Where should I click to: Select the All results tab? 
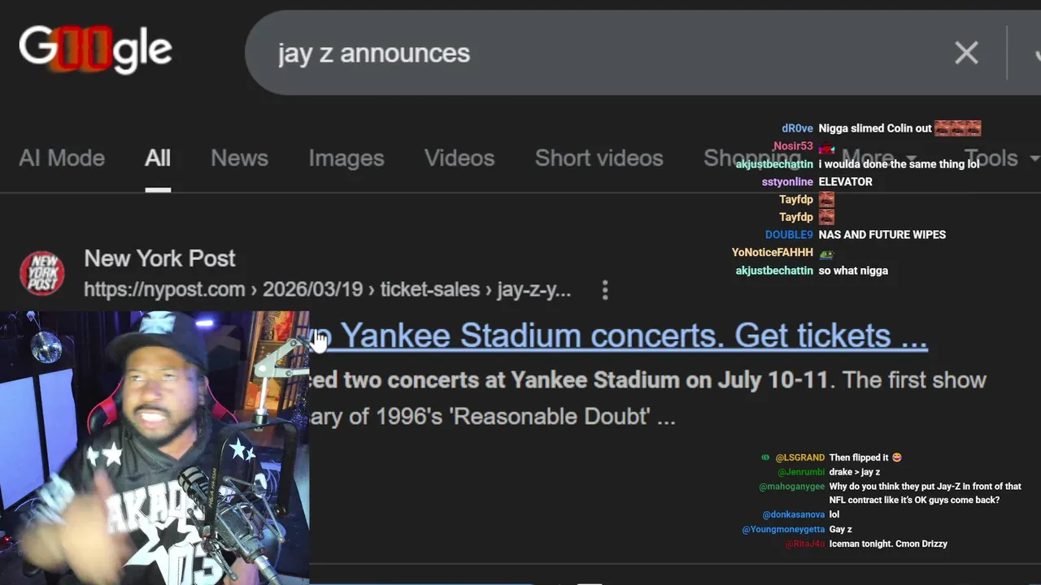158,158
